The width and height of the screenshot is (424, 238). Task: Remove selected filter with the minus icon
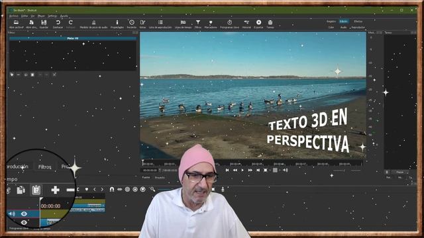pyautogui.click(x=19, y=75)
